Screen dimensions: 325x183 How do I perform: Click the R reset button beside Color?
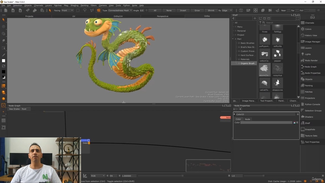(x=297, y=123)
